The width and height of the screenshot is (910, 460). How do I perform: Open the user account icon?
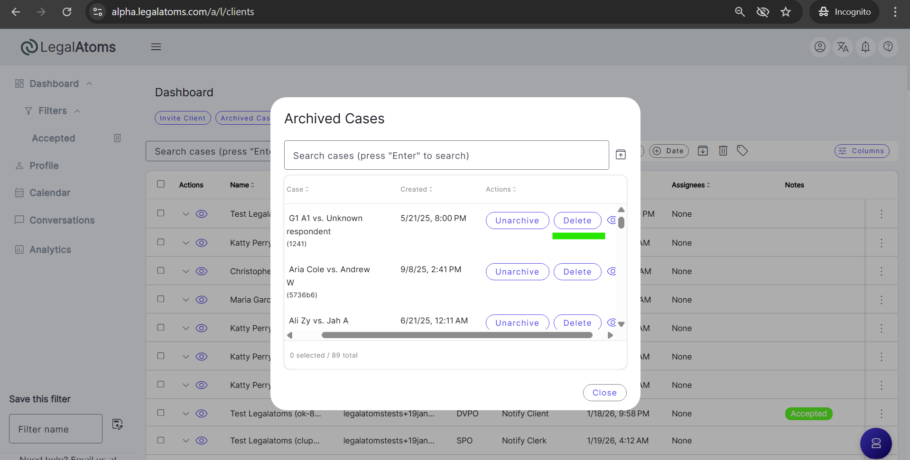[x=820, y=47]
